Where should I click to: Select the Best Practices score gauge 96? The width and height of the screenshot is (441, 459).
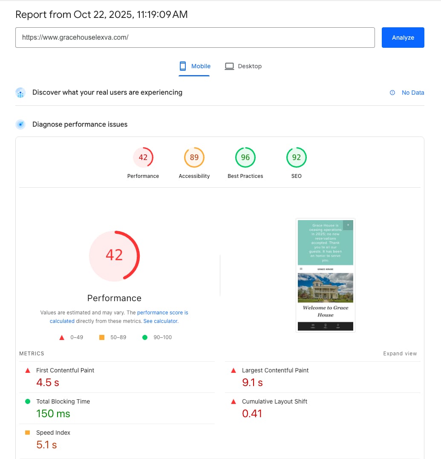tap(245, 157)
